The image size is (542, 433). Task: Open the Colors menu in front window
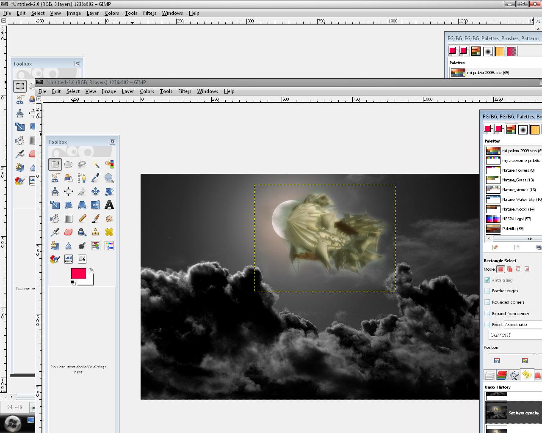coord(147,91)
